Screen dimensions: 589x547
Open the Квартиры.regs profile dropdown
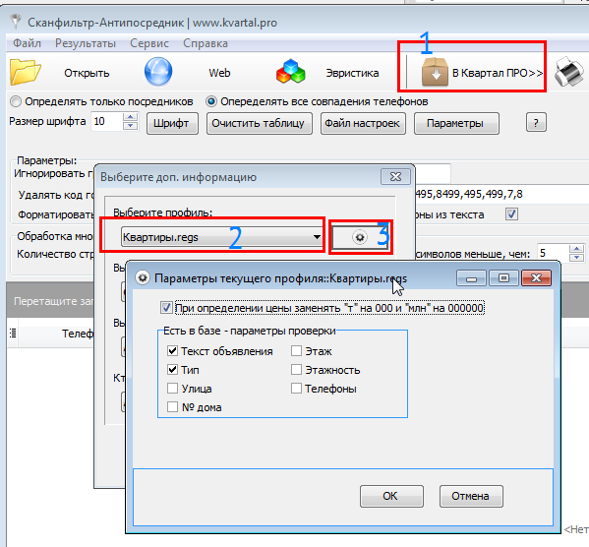tap(221, 237)
